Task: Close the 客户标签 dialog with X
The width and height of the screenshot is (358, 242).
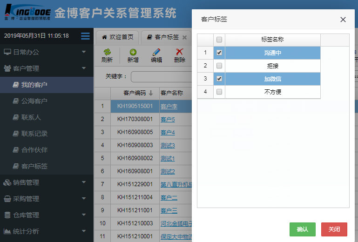Action: point(343,20)
